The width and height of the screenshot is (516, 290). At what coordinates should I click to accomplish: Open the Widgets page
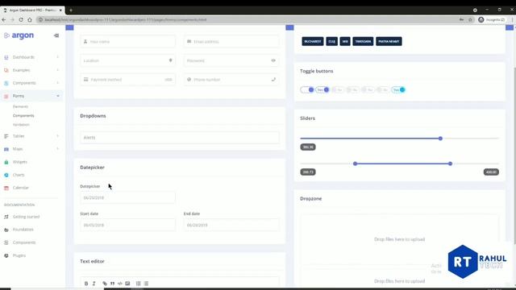19,162
